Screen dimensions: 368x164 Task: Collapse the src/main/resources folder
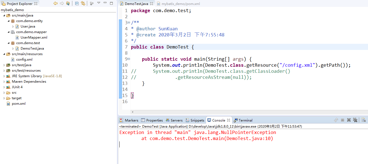pyautogui.click(x=4, y=54)
